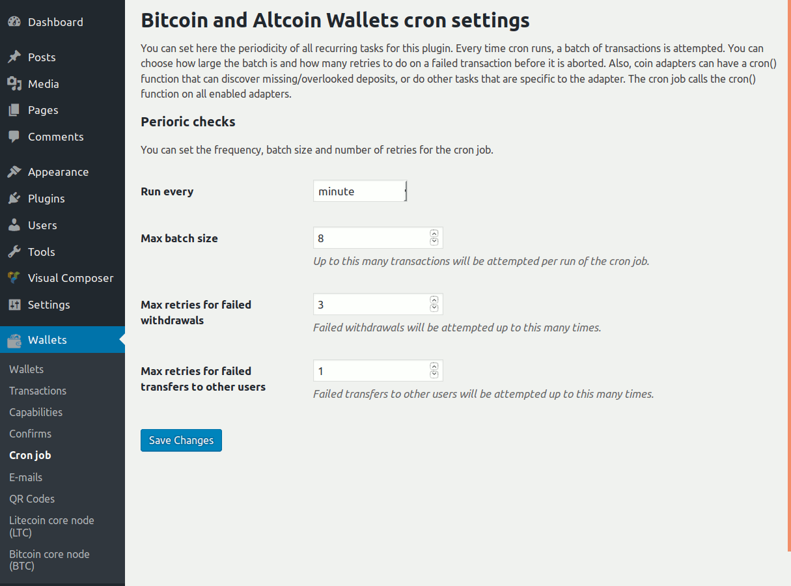Click the Visual Composer icon
Image resolution: width=791 pixels, height=586 pixels.
pyautogui.click(x=14, y=278)
